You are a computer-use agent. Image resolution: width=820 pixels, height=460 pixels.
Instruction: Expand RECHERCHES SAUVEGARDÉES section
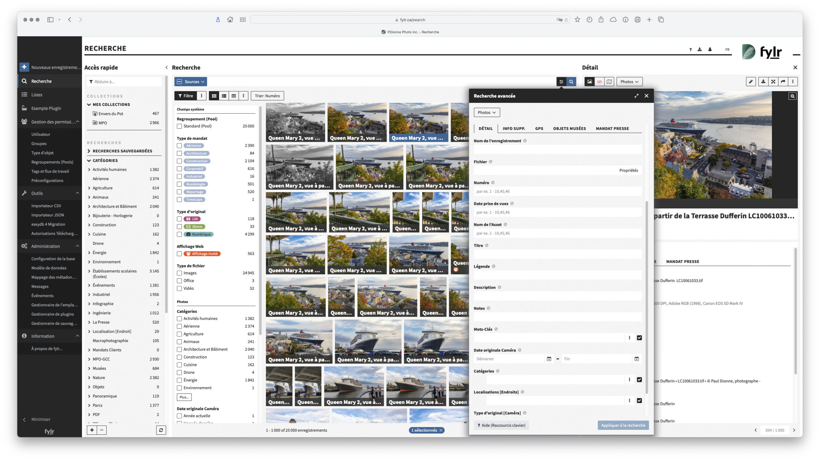tap(89, 151)
